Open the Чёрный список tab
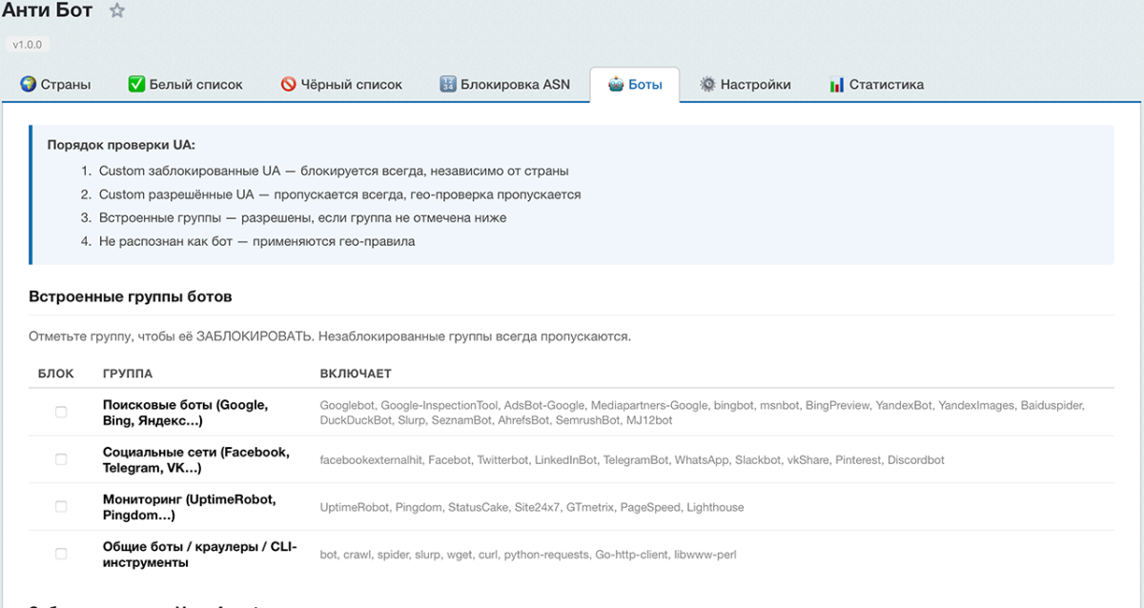The image size is (1144, 608). pyautogui.click(x=341, y=84)
